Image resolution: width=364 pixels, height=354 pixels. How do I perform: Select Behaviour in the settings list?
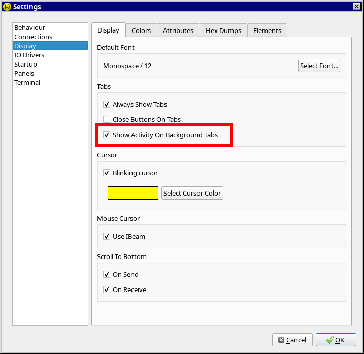click(x=50, y=27)
